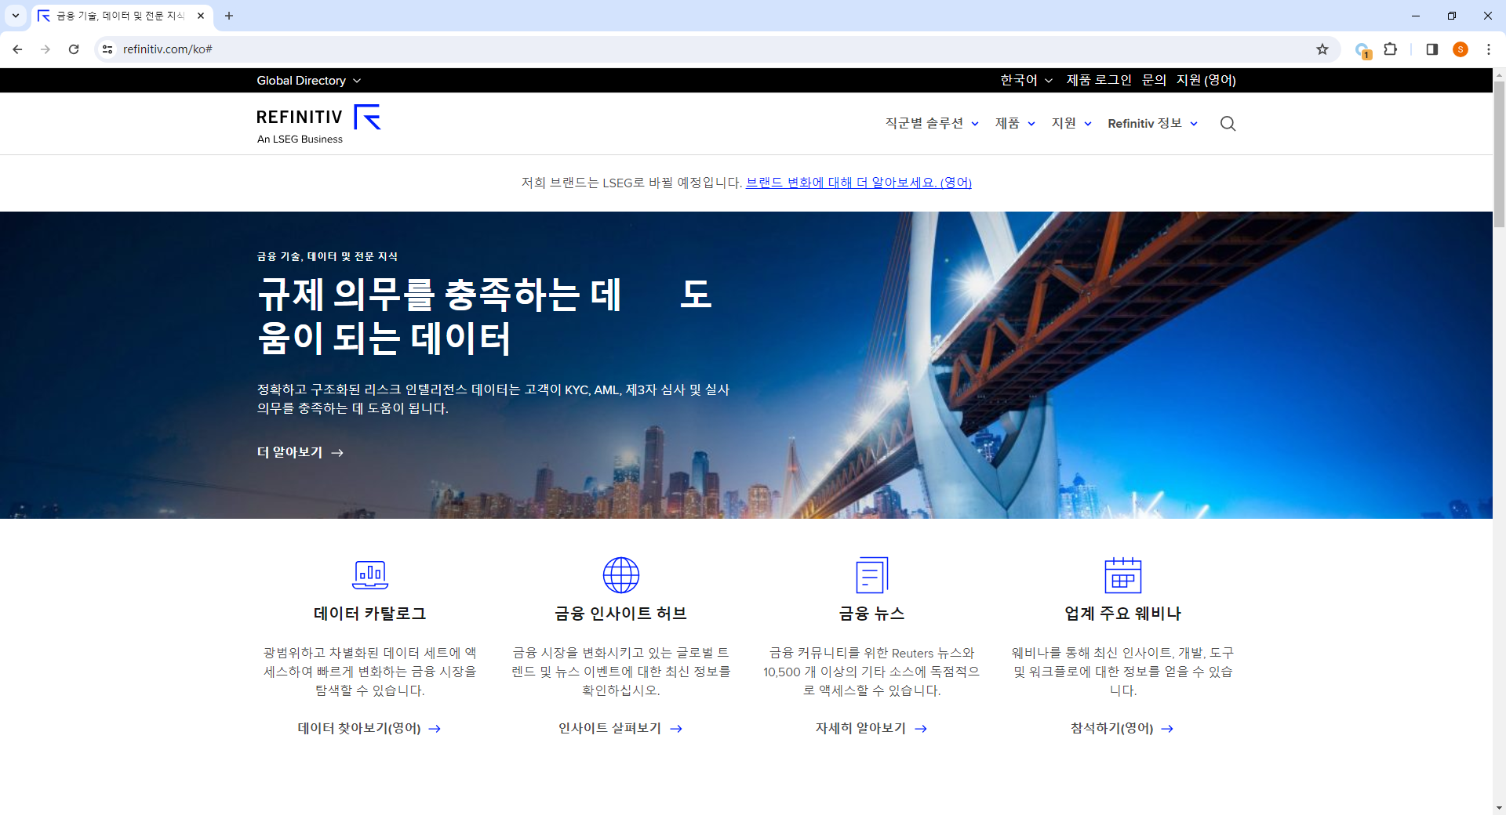Click the scrollbar down arrow

click(x=1499, y=808)
